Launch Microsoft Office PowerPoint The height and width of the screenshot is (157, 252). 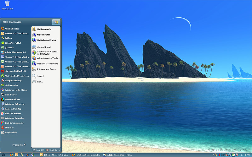click(15, 66)
